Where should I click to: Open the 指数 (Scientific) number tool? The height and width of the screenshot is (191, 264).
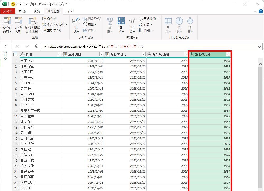(132, 22)
